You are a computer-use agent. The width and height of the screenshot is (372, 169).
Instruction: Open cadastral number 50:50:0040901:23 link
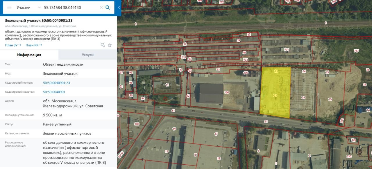point(56,83)
